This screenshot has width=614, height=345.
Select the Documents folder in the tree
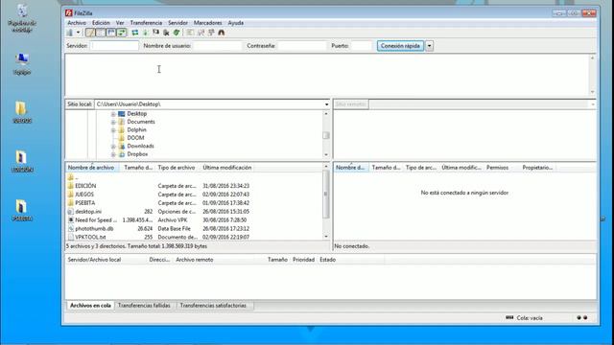[141, 122]
